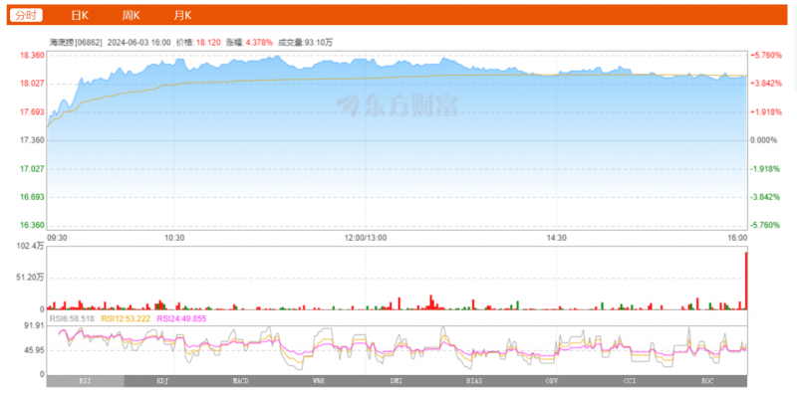Click the 18.360 price axis label
This screenshot has width=797, height=395.
(x=32, y=55)
